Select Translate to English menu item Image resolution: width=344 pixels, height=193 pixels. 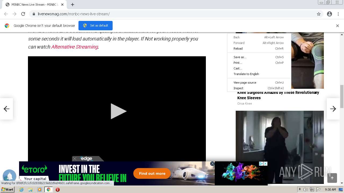pyautogui.click(x=259, y=74)
